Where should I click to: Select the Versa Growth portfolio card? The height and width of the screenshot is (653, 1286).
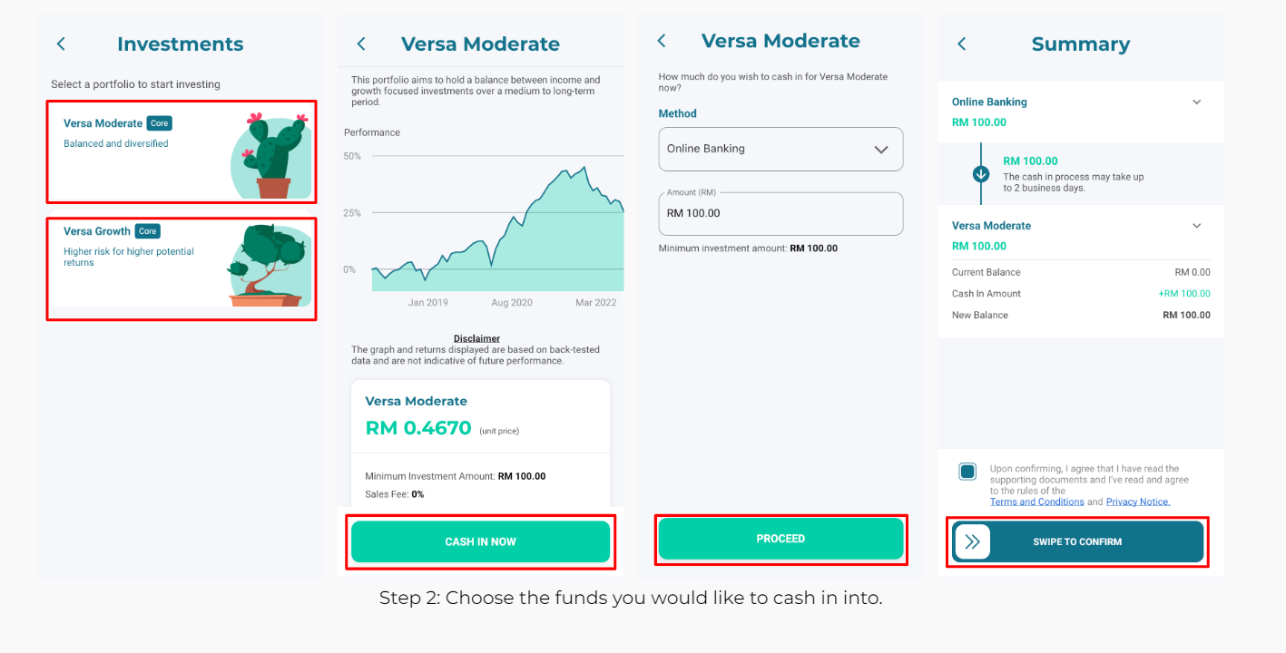(182, 268)
